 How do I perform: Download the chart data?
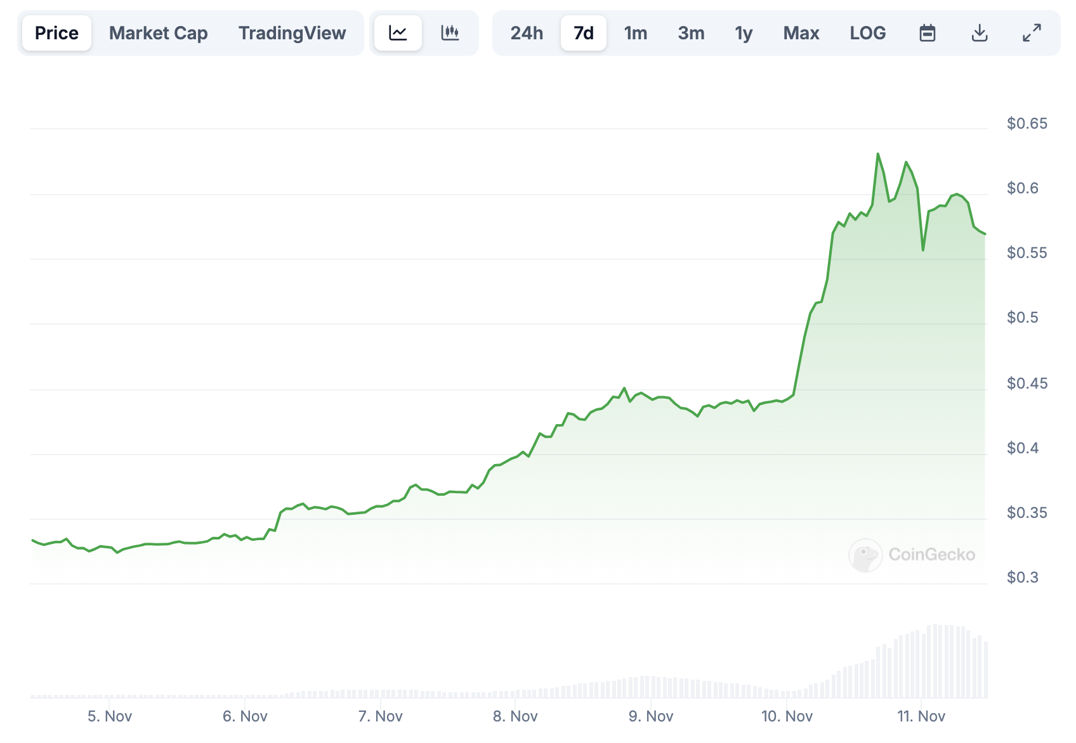(x=980, y=33)
